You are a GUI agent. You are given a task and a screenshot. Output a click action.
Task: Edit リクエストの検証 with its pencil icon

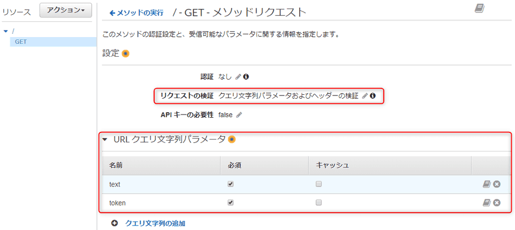[x=365, y=96]
